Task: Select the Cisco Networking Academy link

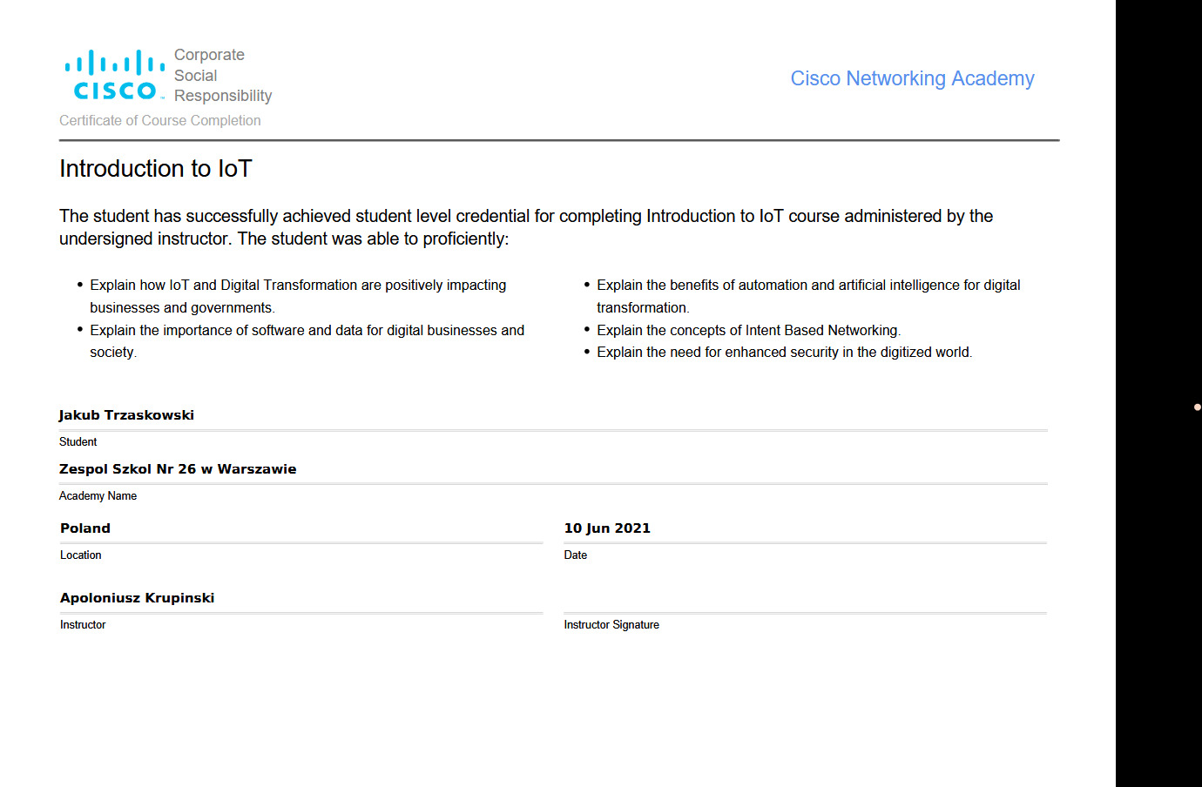Action: [911, 78]
